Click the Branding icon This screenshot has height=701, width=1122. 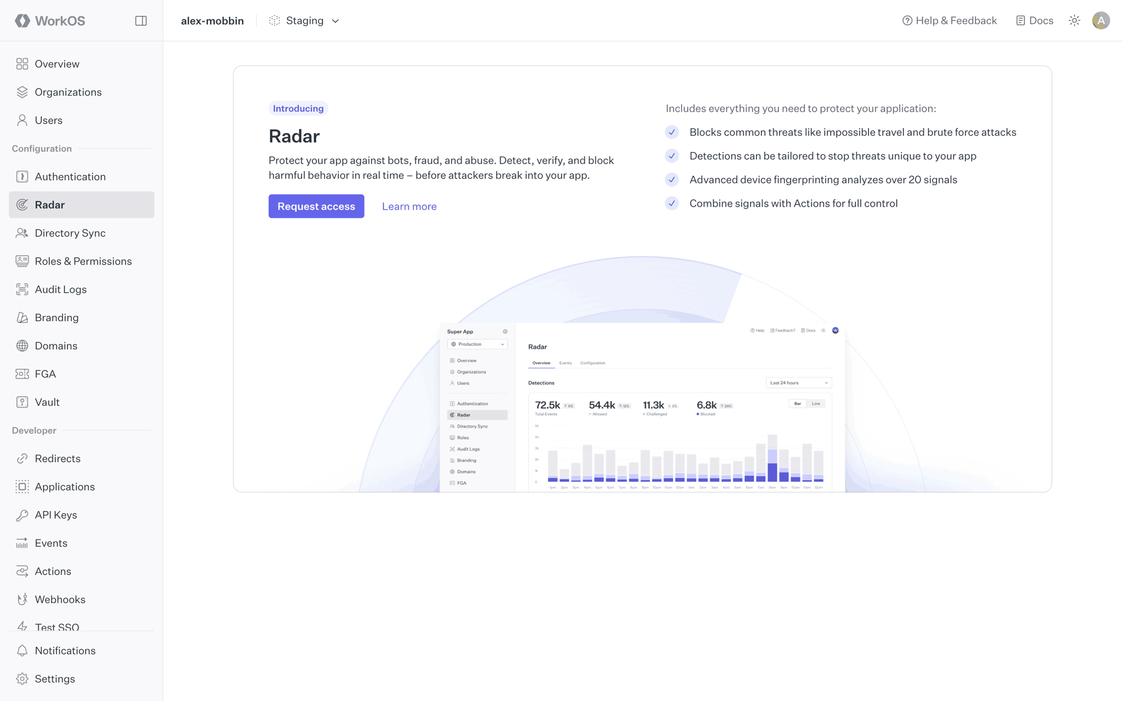click(22, 317)
